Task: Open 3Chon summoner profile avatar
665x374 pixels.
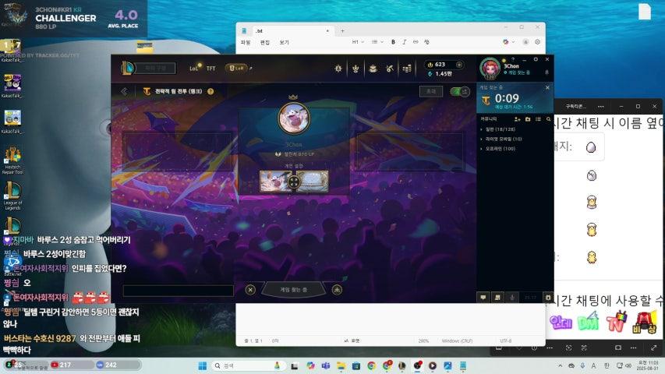Action: coord(490,69)
